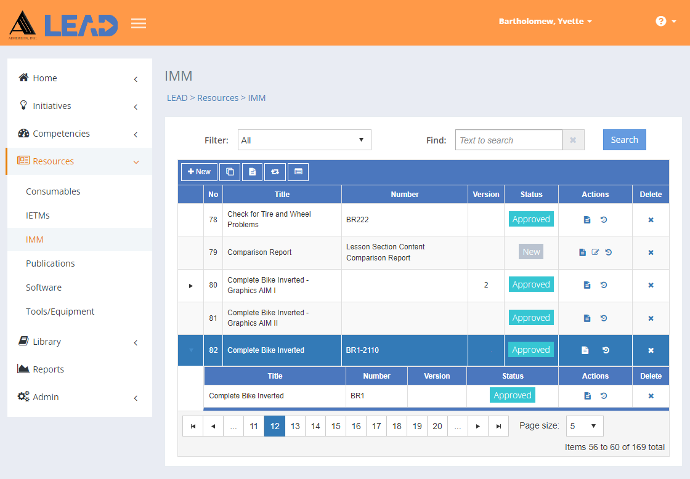This screenshot has width=690, height=479.
Task: Open the Bartholomew, Yvette user menu
Action: pos(545,21)
